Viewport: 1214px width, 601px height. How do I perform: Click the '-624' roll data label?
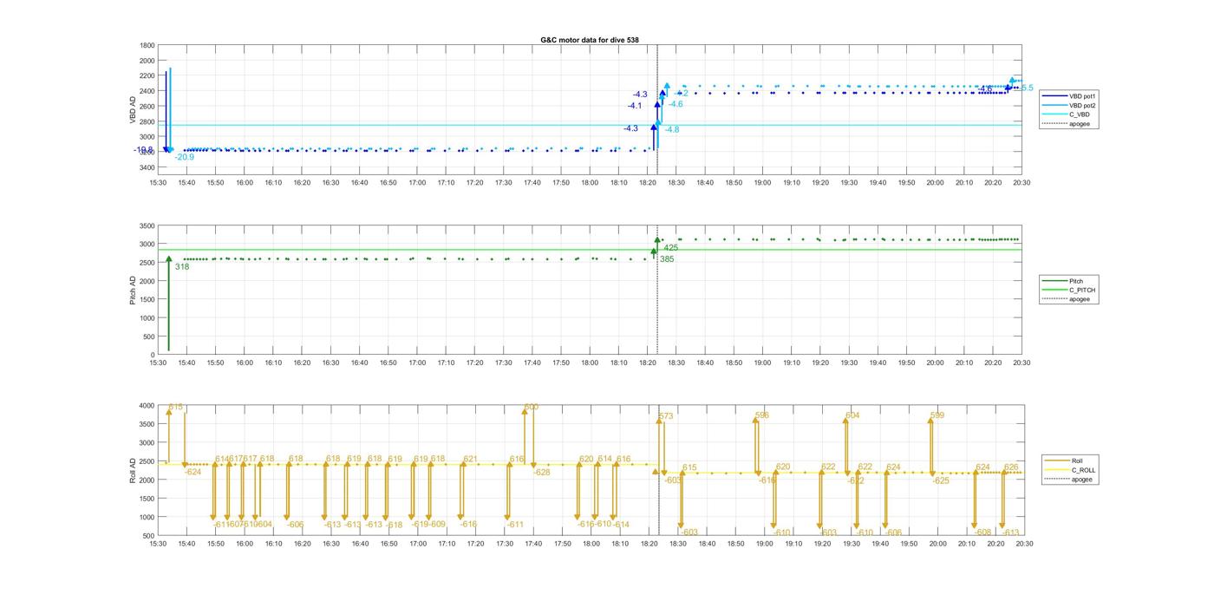tap(193, 473)
